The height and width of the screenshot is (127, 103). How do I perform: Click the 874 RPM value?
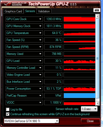(53, 47)
